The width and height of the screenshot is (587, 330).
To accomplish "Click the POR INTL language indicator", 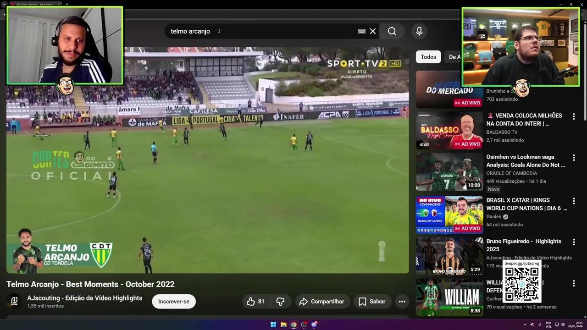I will click(x=549, y=324).
